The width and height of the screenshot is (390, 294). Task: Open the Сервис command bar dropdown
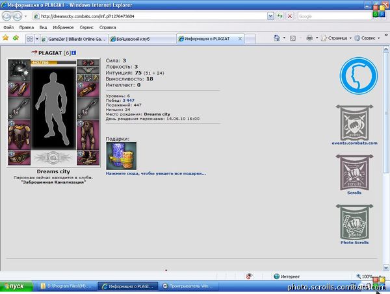tap(367, 38)
